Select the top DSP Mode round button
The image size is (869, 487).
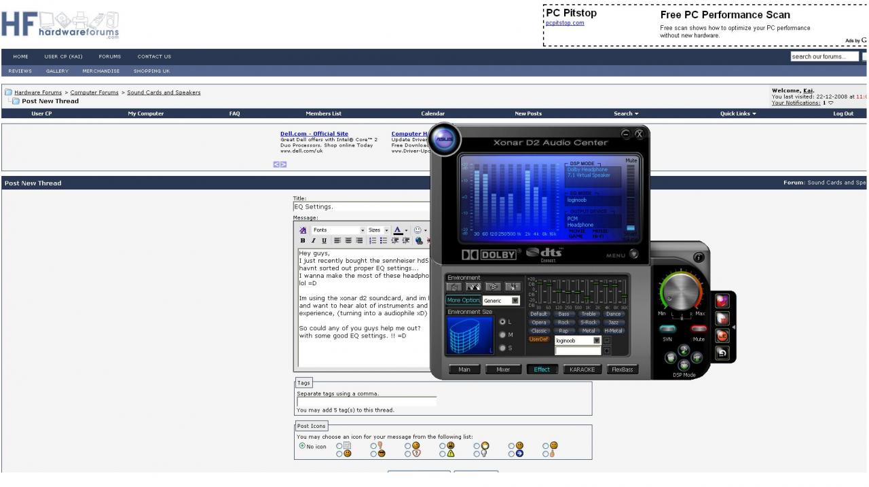click(x=684, y=349)
